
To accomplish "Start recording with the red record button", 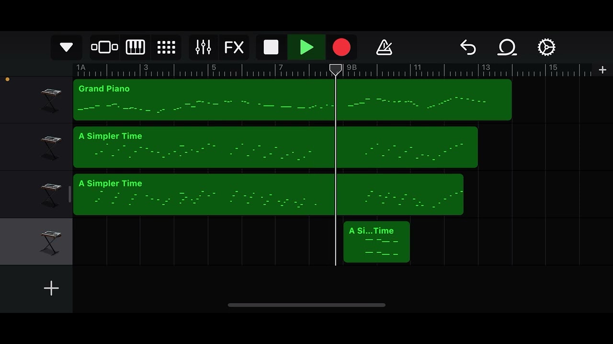I will (341, 47).
